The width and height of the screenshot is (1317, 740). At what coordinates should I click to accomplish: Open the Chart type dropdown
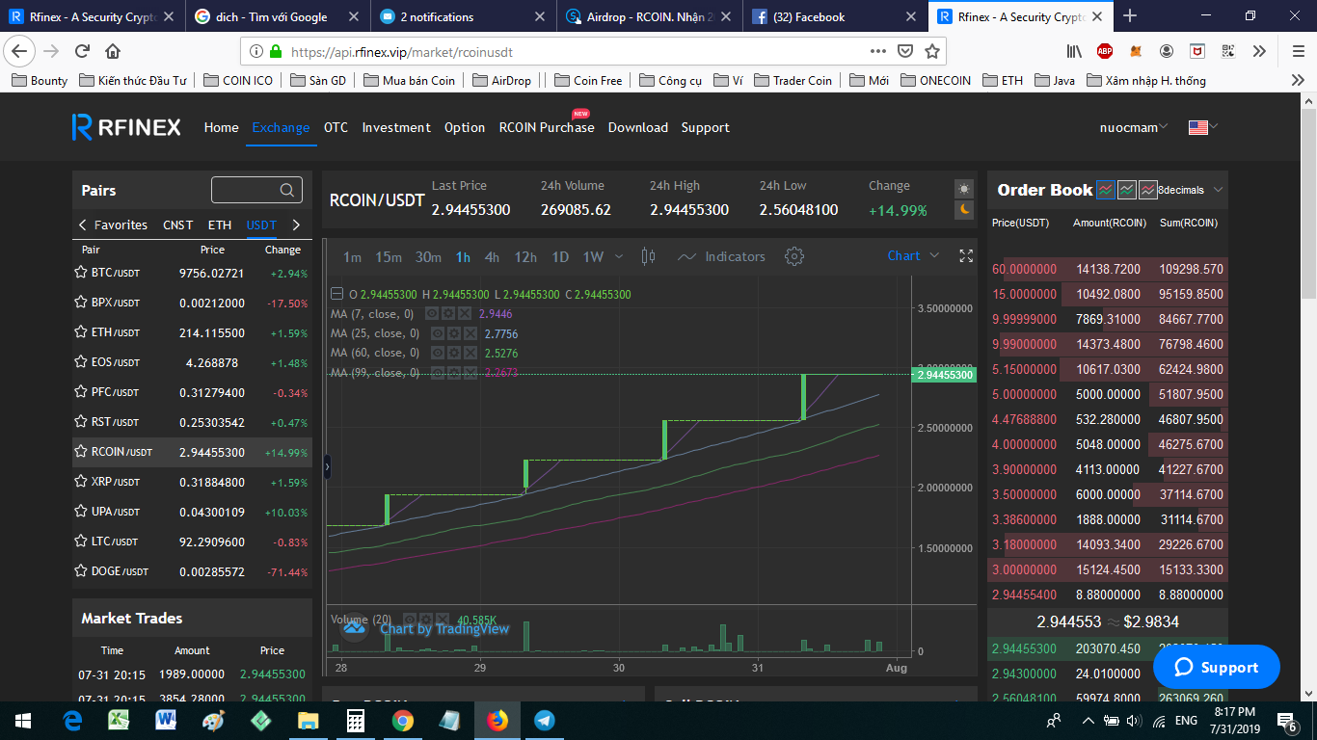pyautogui.click(x=913, y=255)
